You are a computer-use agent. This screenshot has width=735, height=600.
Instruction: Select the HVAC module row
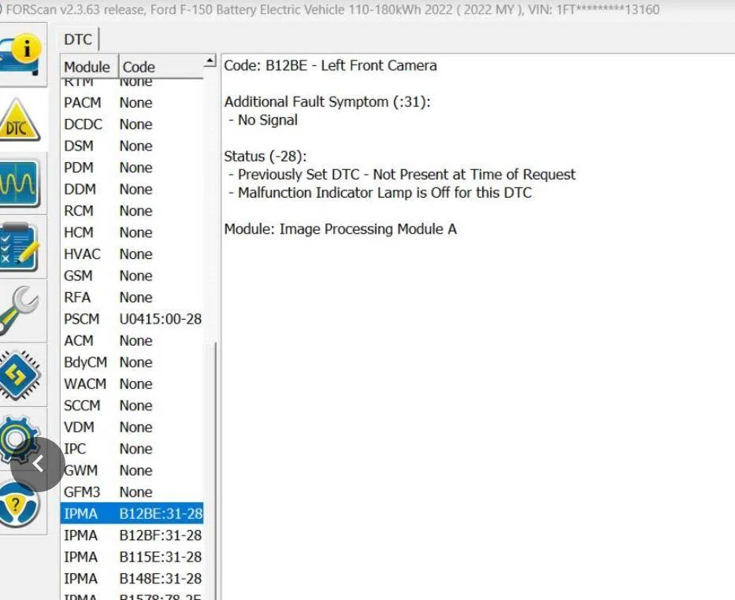[132, 254]
